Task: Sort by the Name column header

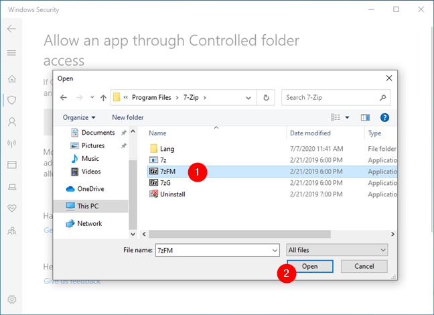Action: tap(157, 133)
